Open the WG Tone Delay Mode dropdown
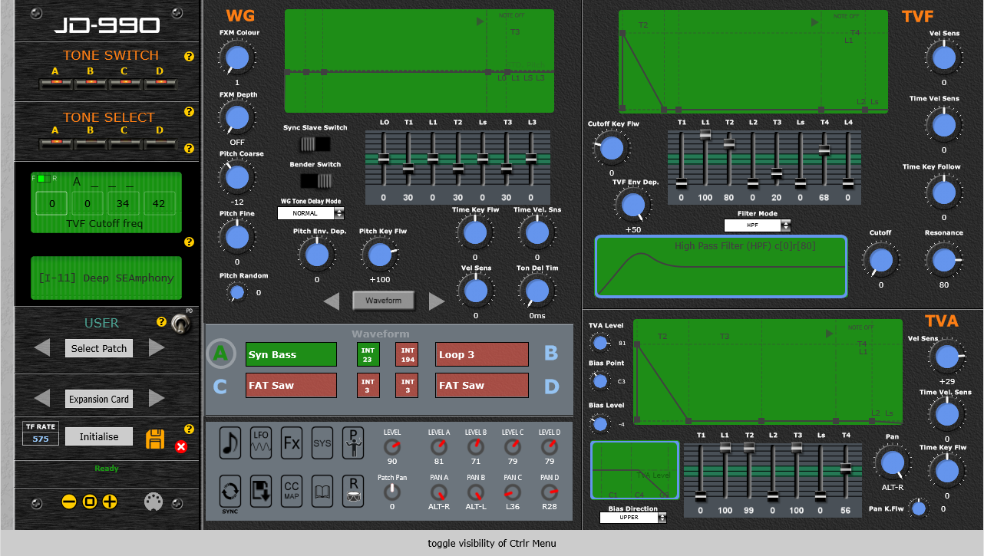 (310, 213)
